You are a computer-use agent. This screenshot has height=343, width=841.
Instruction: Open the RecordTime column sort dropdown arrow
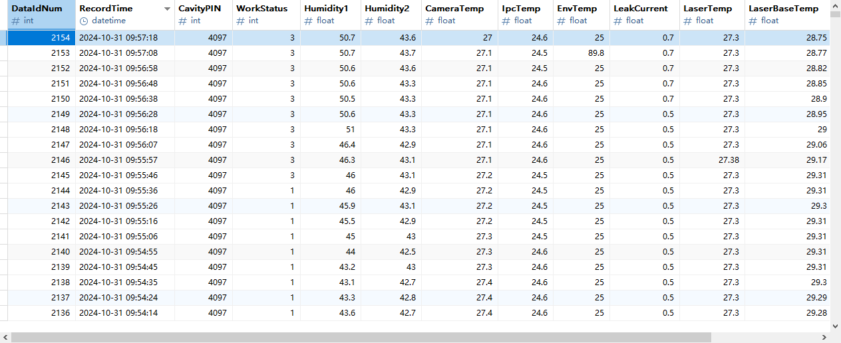(167, 9)
